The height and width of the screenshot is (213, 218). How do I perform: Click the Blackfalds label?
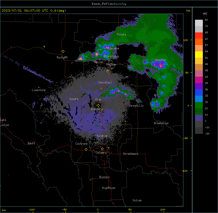(x=112, y=56)
